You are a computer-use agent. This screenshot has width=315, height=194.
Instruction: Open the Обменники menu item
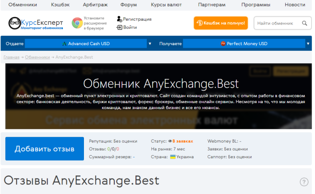coord(22,5)
